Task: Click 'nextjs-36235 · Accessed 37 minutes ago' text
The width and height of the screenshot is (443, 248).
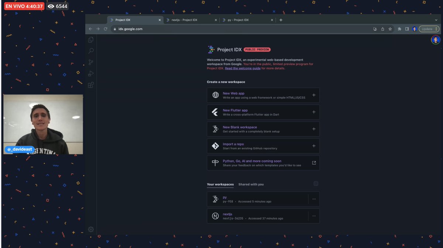Action: [x=253, y=219]
